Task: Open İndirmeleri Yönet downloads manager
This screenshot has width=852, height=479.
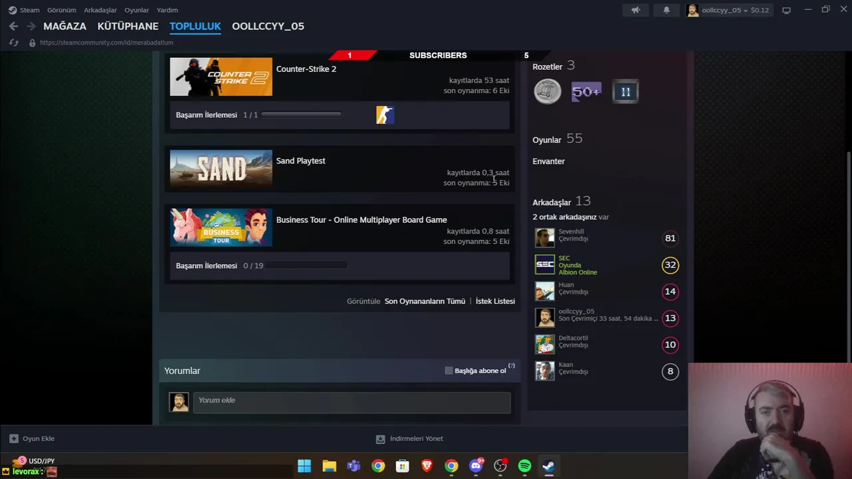Action: (x=409, y=438)
